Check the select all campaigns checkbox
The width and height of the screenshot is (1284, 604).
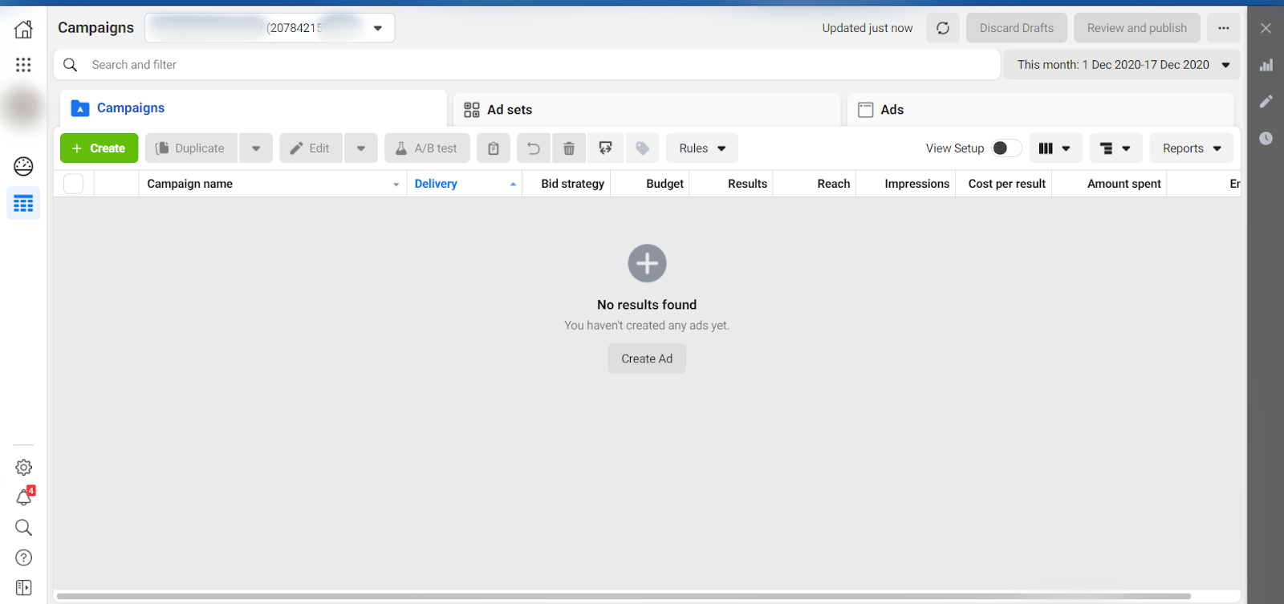click(74, 184)
